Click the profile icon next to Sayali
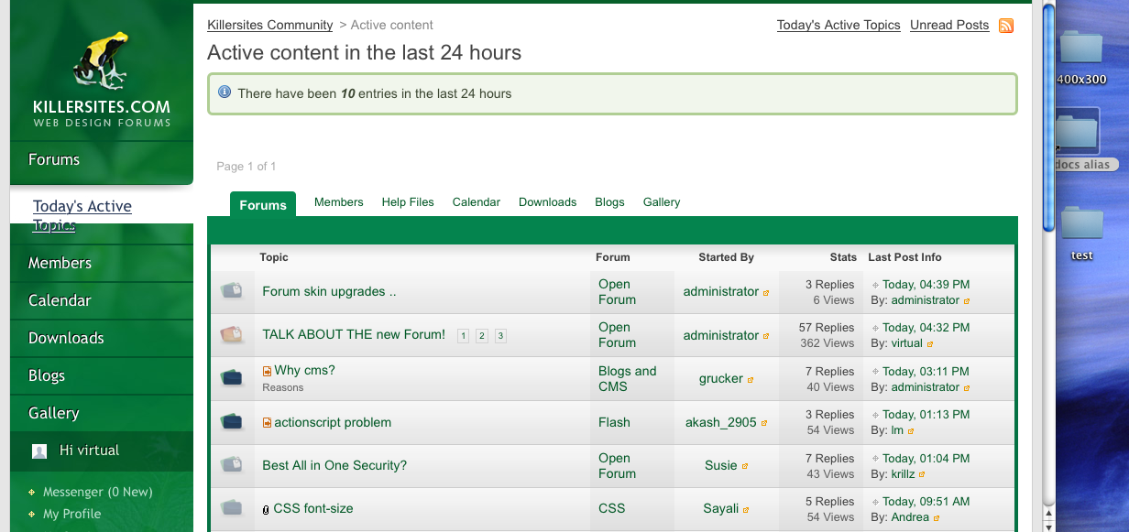The image size is (1129, 532). tap(746, 509)
